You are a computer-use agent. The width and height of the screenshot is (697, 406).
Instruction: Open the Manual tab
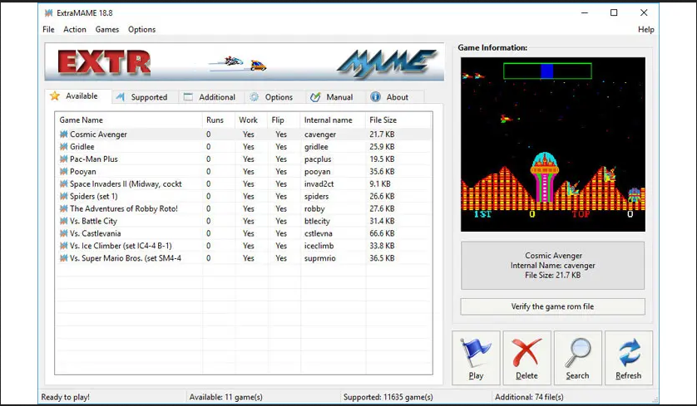332,97
